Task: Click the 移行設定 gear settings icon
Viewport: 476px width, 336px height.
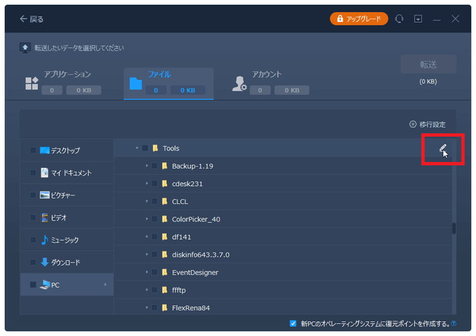Action: pos(413,125)
